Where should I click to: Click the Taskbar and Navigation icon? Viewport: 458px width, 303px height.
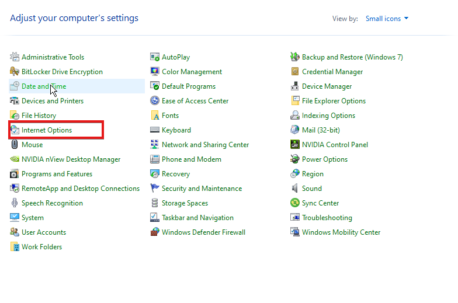click(154, 217)
